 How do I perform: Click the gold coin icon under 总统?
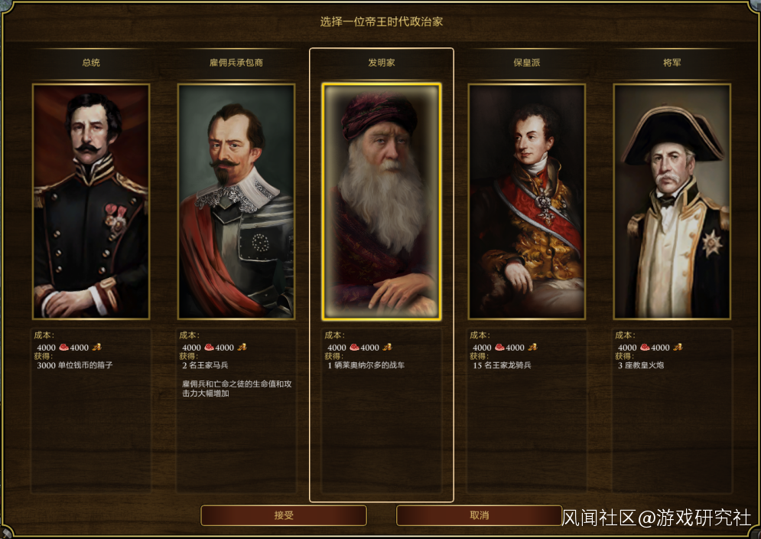click(96, 347)
